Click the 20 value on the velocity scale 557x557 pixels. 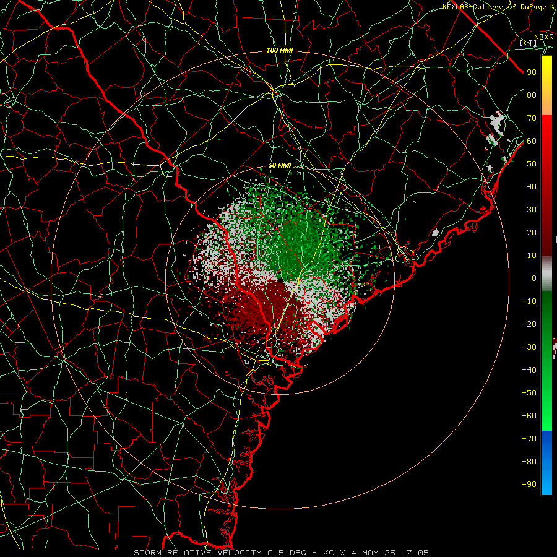click(x=532, y=232)
